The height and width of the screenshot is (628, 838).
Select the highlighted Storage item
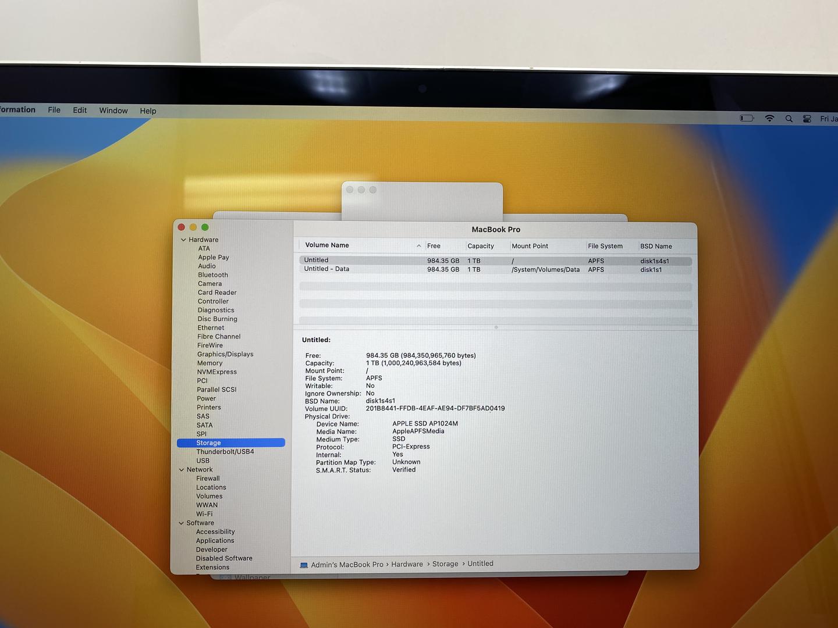[231, 443]
